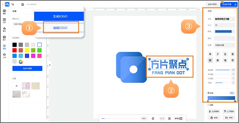Collapse the left panel with arrow handle
The width and height of the screenshot is (239, 123).
[50, 65]
